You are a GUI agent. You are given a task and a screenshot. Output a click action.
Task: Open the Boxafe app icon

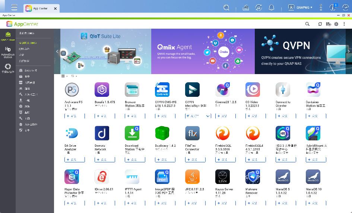click(102, 89)
